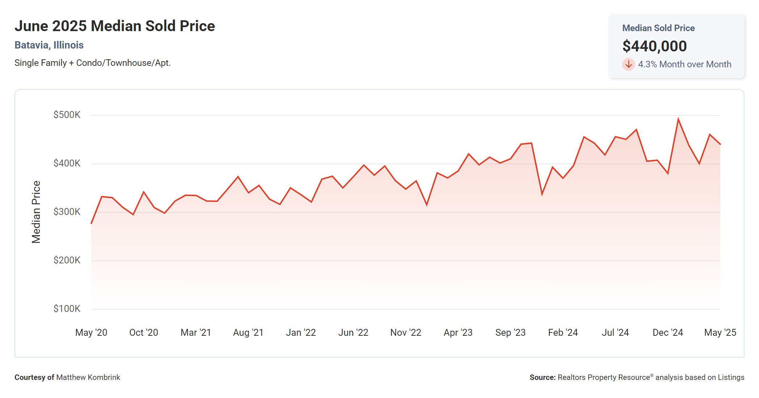Screen dimensions: 759x398
Task: Click the rotated "Median Price" axis title
Action: pos(36,212)
